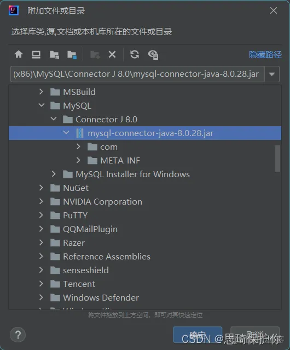This screenshot has height=350, width=290.
Task: Delete the selected item X icon
Action: [112, 54]
